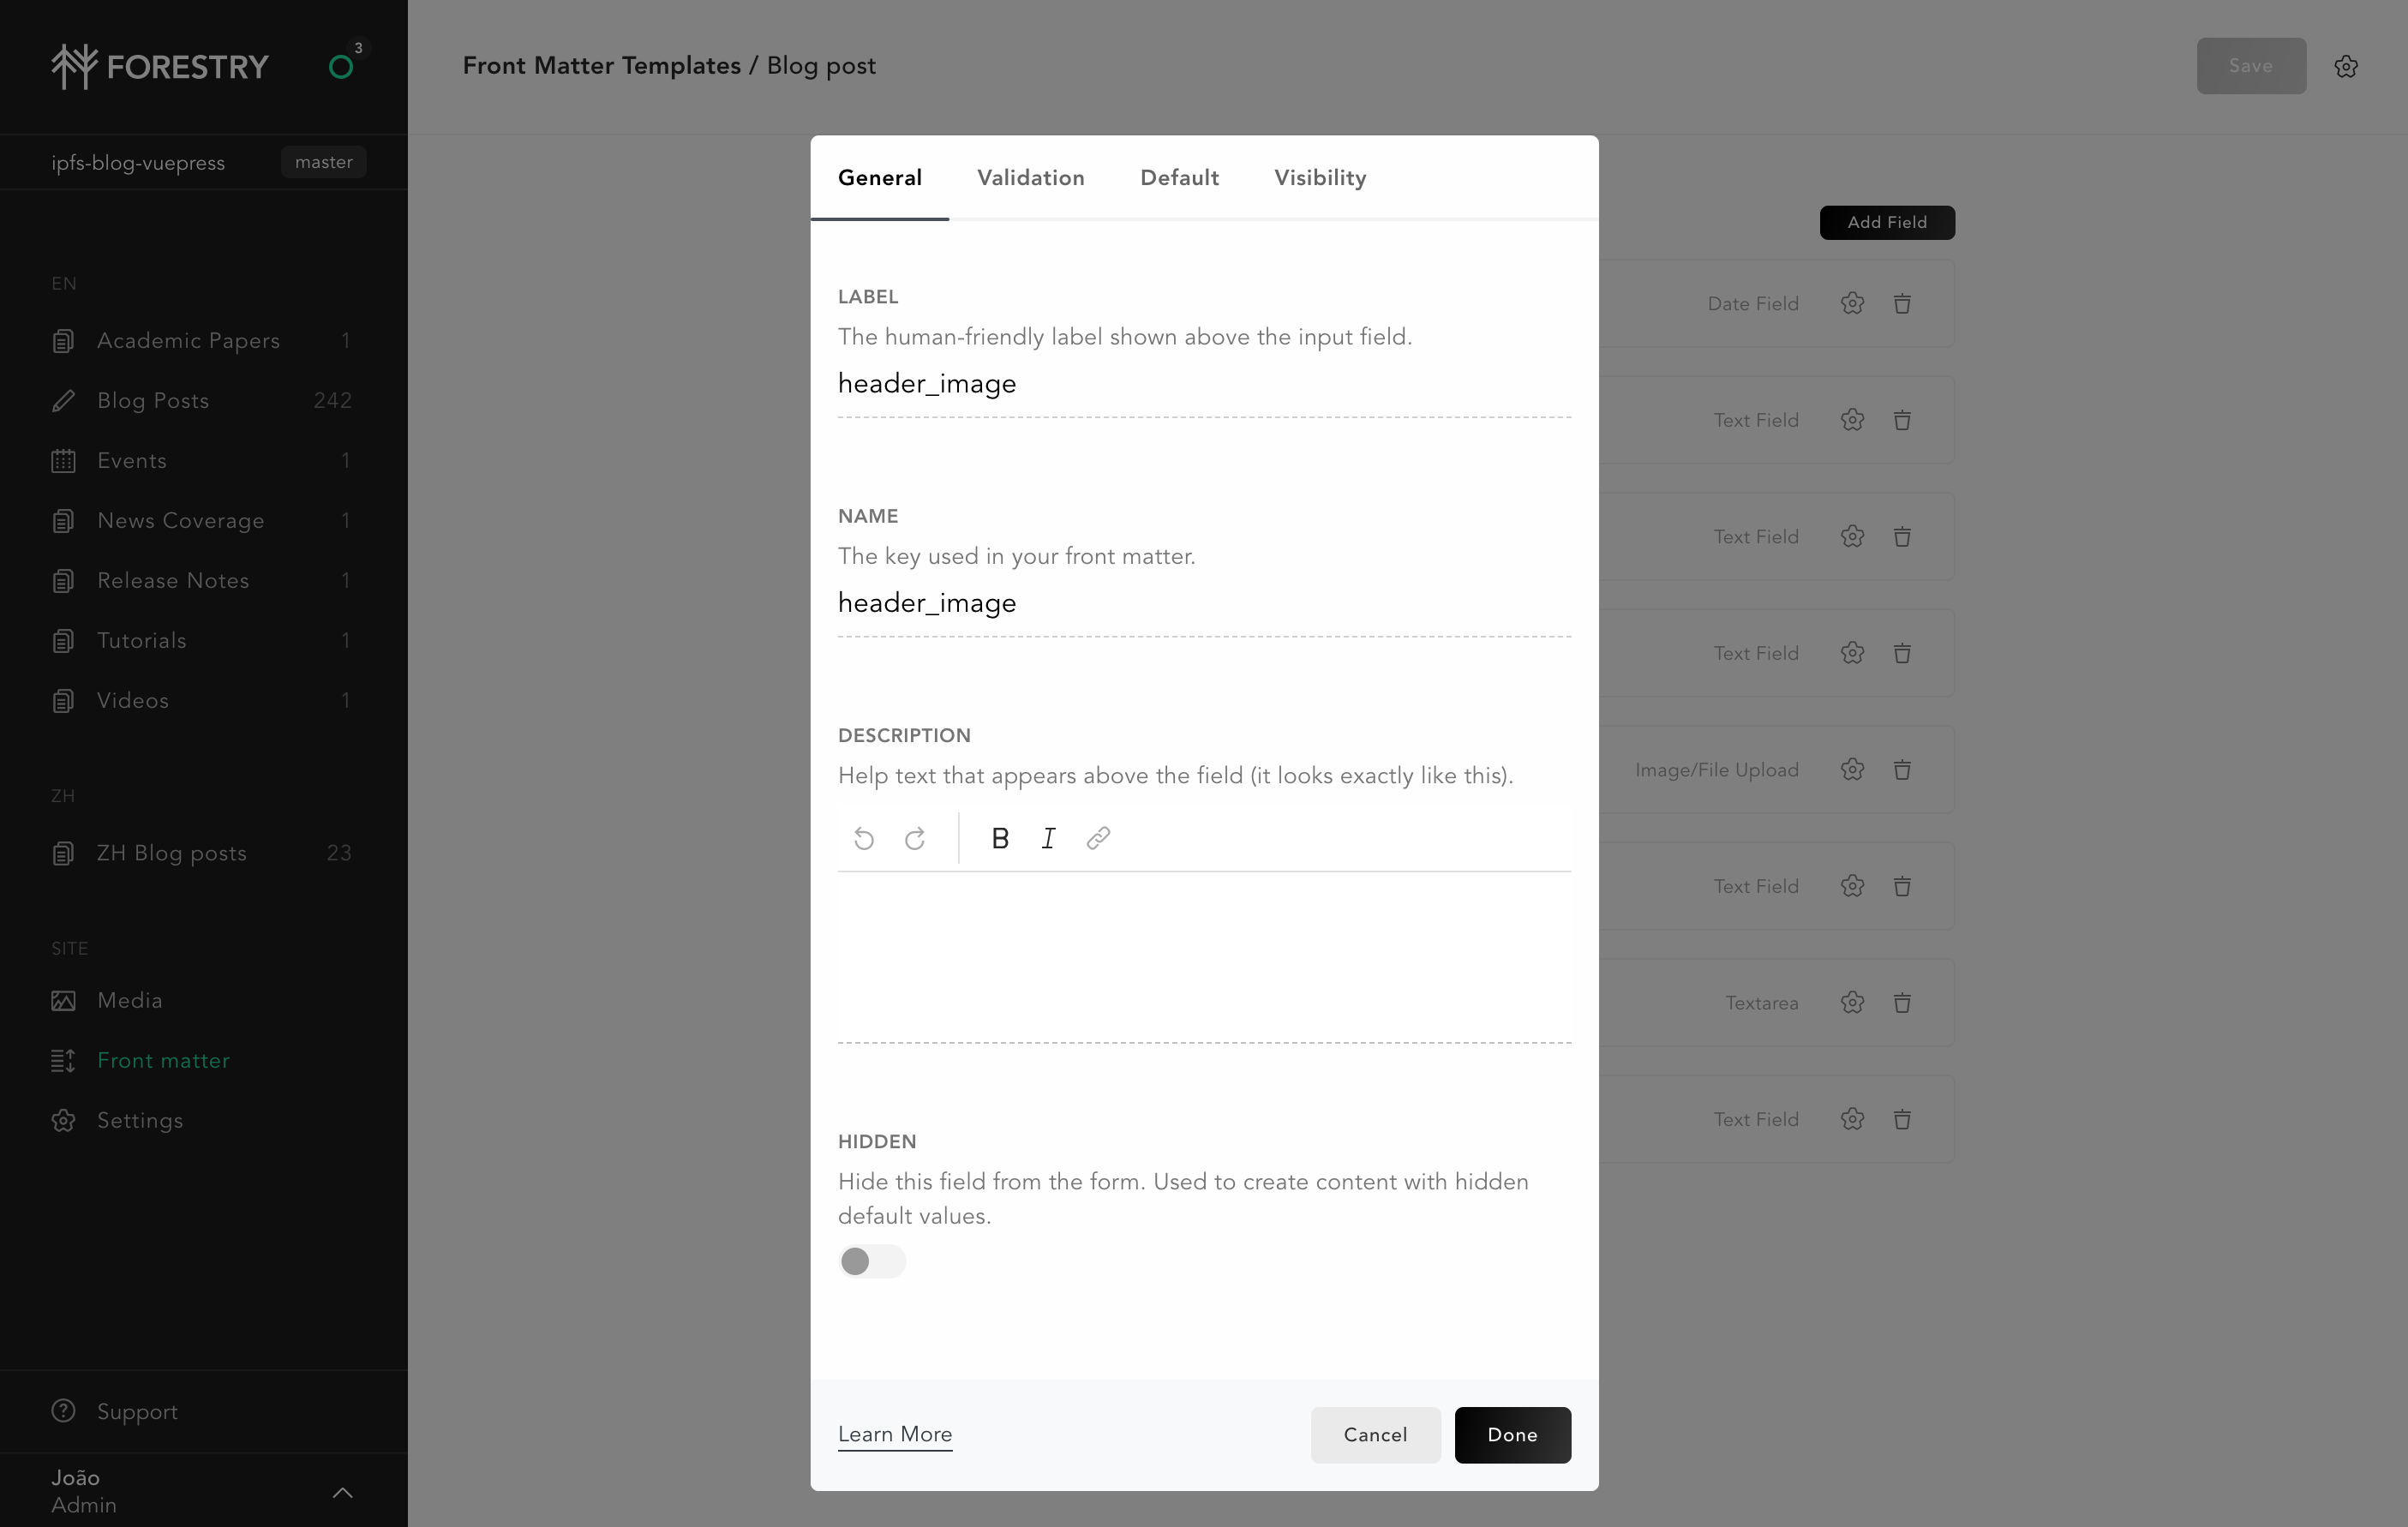
Task: Click the Add Field button
Action: tap(1886, 222)
